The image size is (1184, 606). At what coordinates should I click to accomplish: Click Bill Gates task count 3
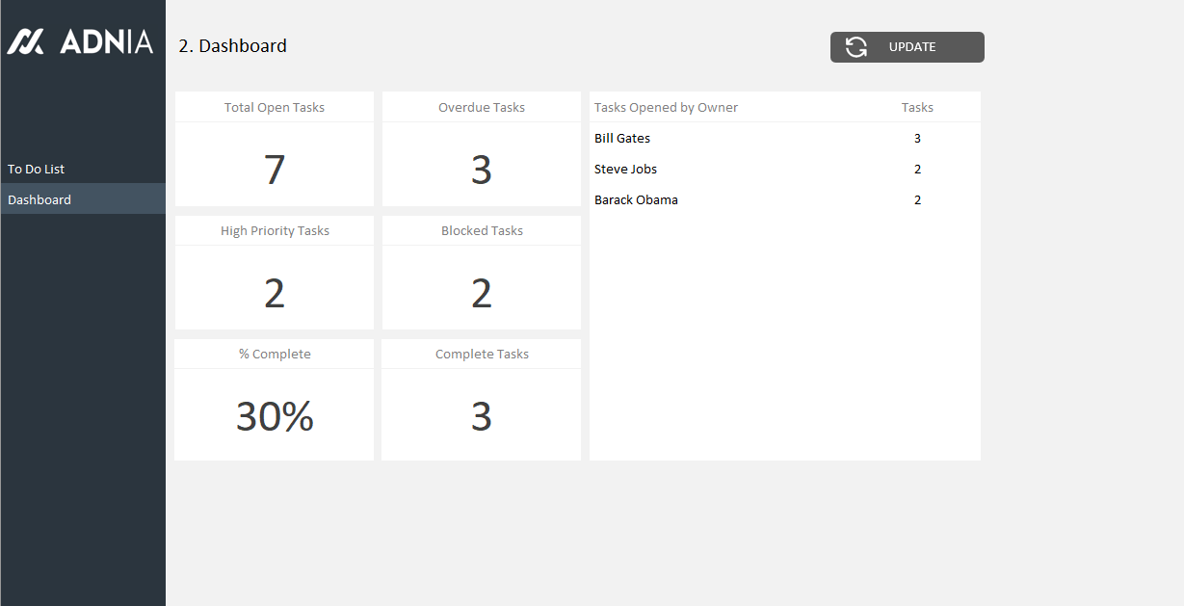(917, 138)
